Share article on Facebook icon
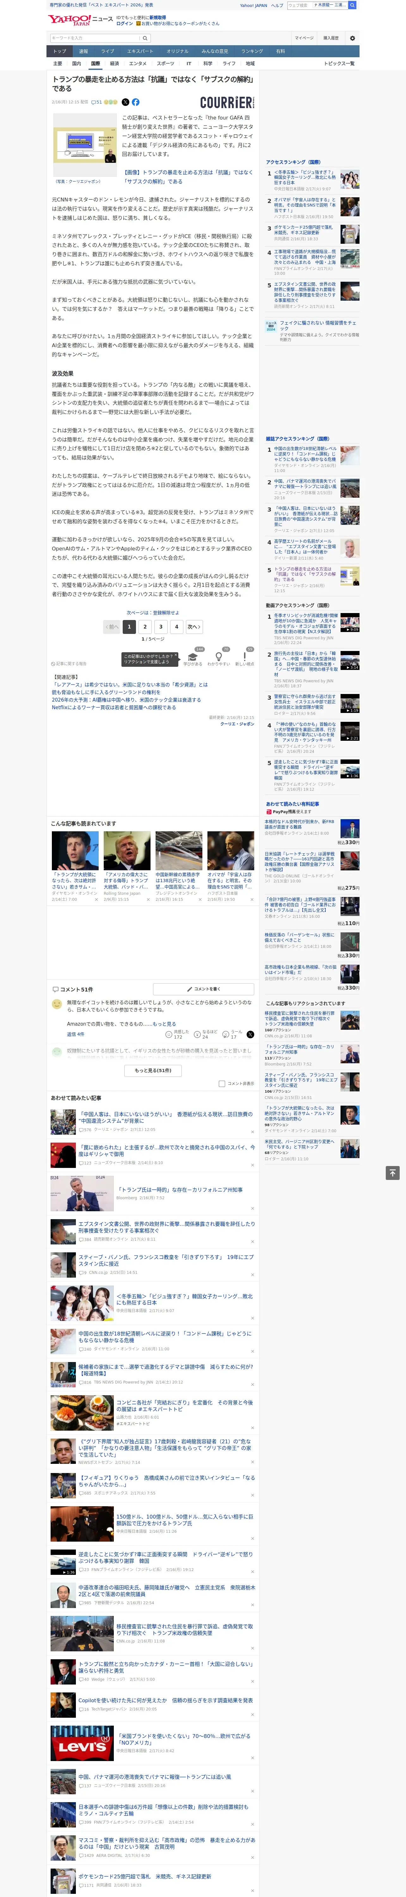Screen dimensions: 406x1897 pyautogui.click(x=136, y=102)
